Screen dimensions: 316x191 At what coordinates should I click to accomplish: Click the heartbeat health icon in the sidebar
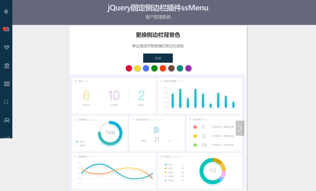6,47
